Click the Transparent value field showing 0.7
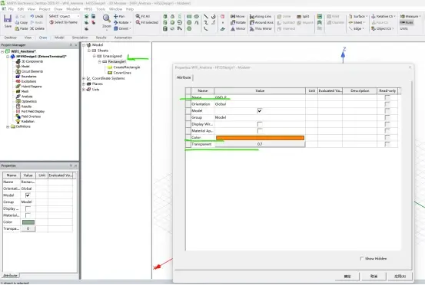The height and width of the screenshot is (285, 425). coord(260,144)
